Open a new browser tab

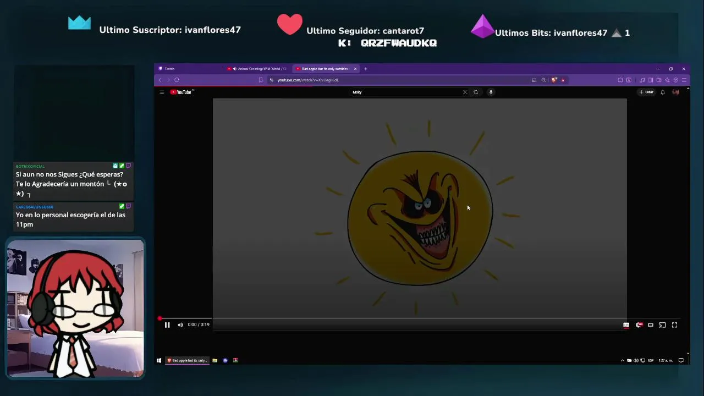[x=366, y=69]
